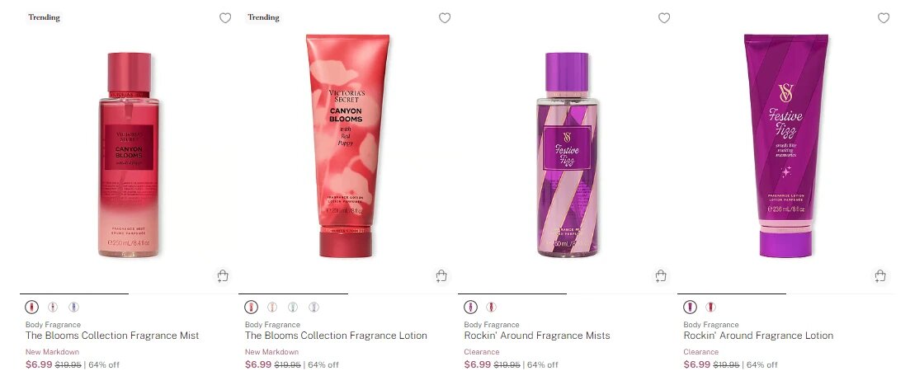Choose second swatch under Rockin' Around Mists
Screen dimensions: 910x385
(x=492, y=307)
